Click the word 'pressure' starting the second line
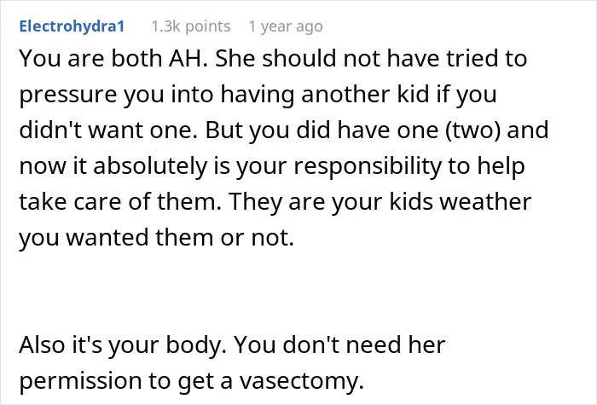 (x=67, y=95)
